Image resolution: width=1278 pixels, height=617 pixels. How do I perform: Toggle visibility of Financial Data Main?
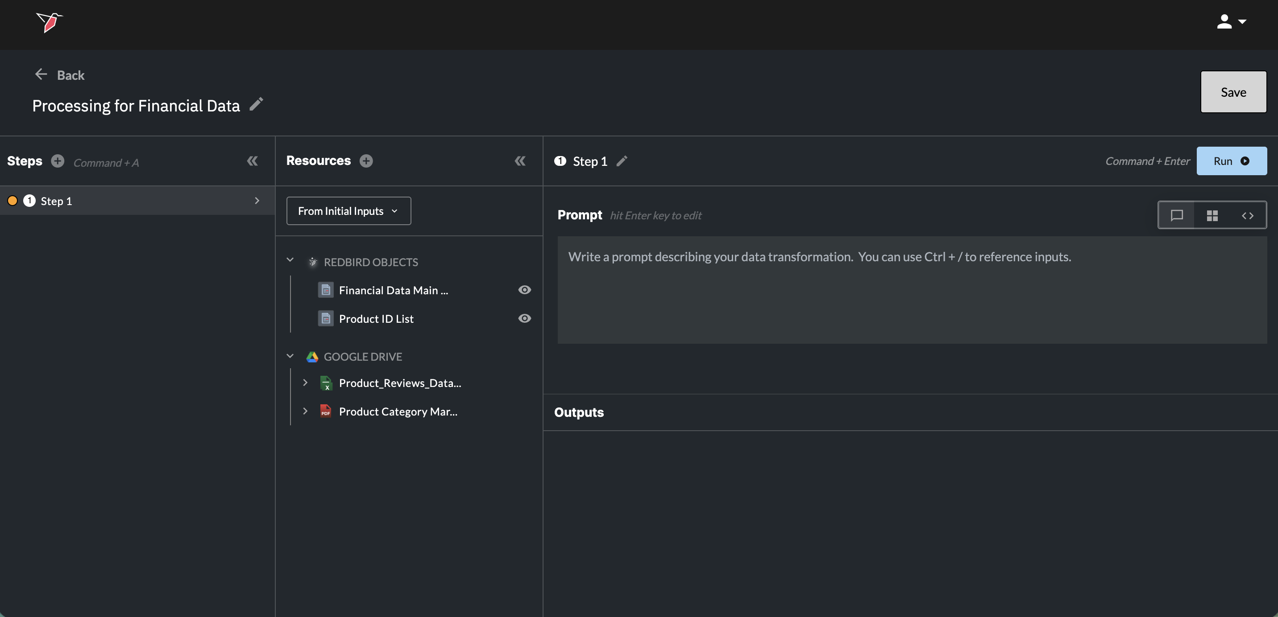524,290
